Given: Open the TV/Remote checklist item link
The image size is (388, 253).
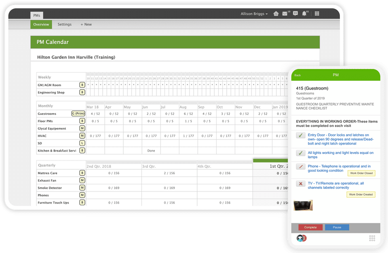Looking at the screenshot, I should 336,186.
